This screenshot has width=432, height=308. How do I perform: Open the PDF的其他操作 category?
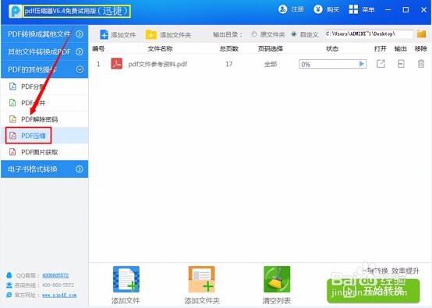pos(44,69)
